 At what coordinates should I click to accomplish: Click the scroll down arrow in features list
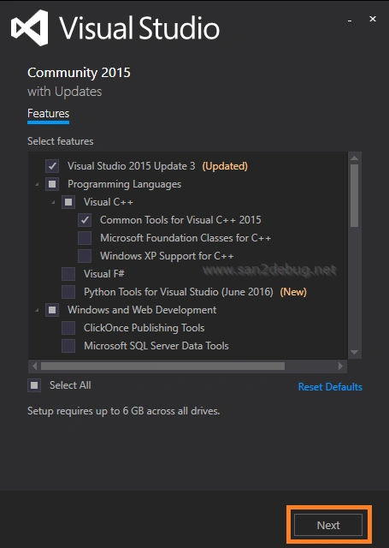coord(355,352)
